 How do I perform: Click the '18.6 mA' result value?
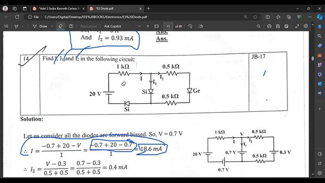click(151, 149)
